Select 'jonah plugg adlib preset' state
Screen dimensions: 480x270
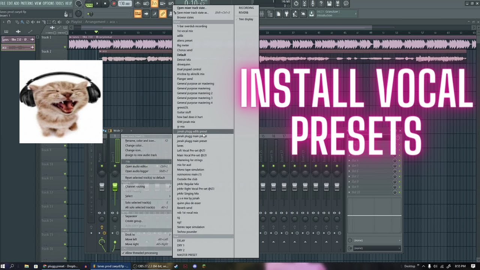[203, 132]
